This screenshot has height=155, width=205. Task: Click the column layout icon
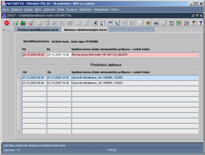[131, 23]
